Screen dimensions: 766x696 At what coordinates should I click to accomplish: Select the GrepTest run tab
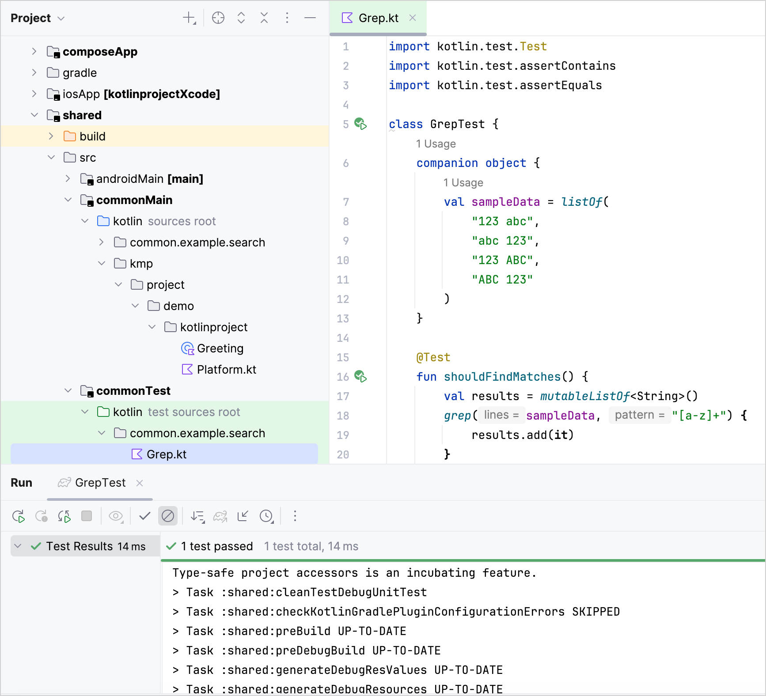coord(100,483)
